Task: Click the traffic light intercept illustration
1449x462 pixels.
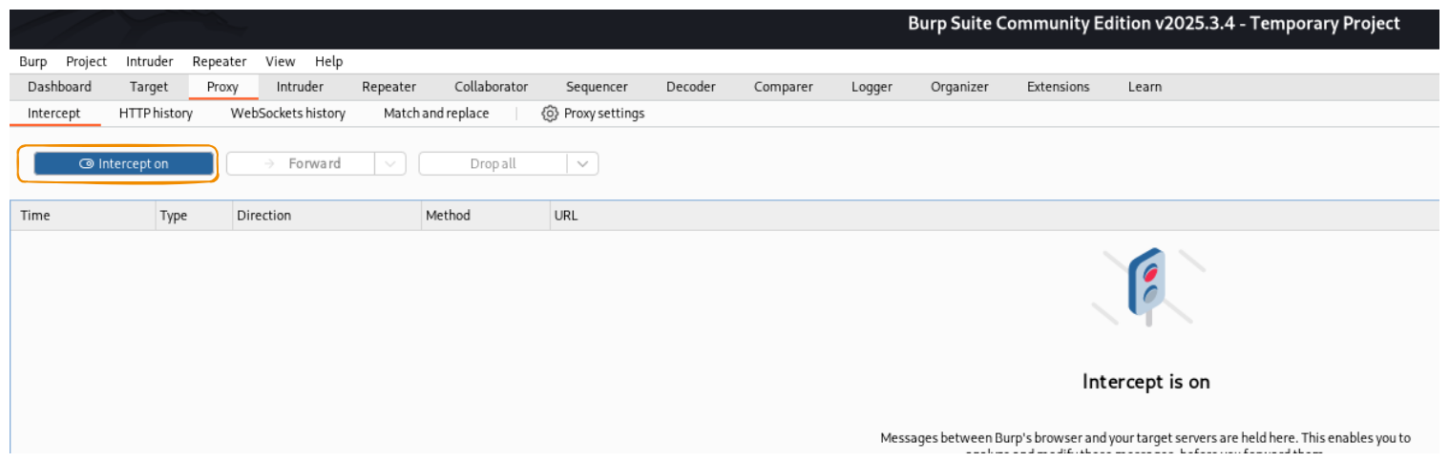Action: point(1147,287)
